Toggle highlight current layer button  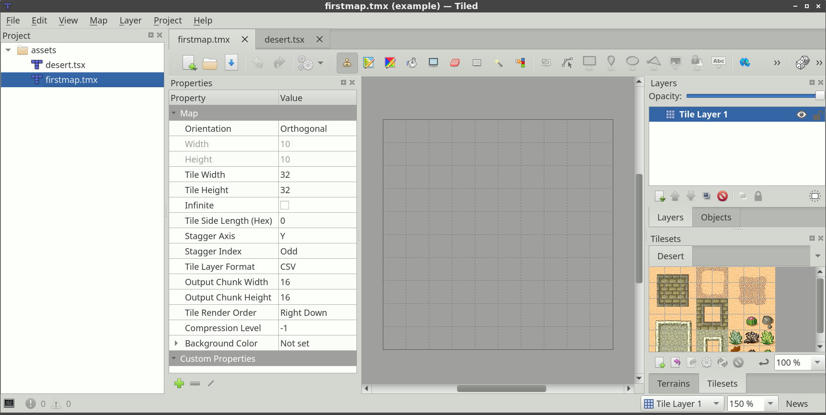[815, 196]
